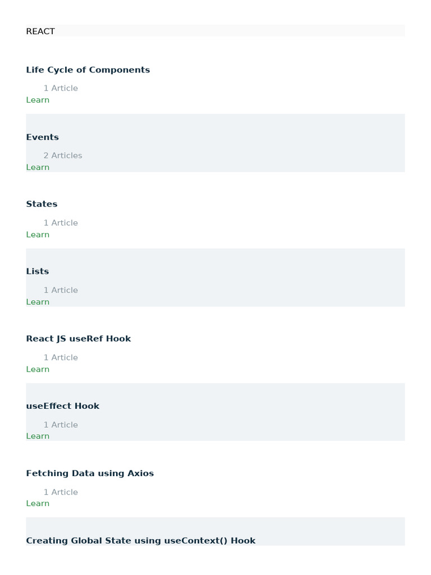Select the Fetching Data using Axios heading
The height and width of the screenshot is (575, 431).
[90, 474]
